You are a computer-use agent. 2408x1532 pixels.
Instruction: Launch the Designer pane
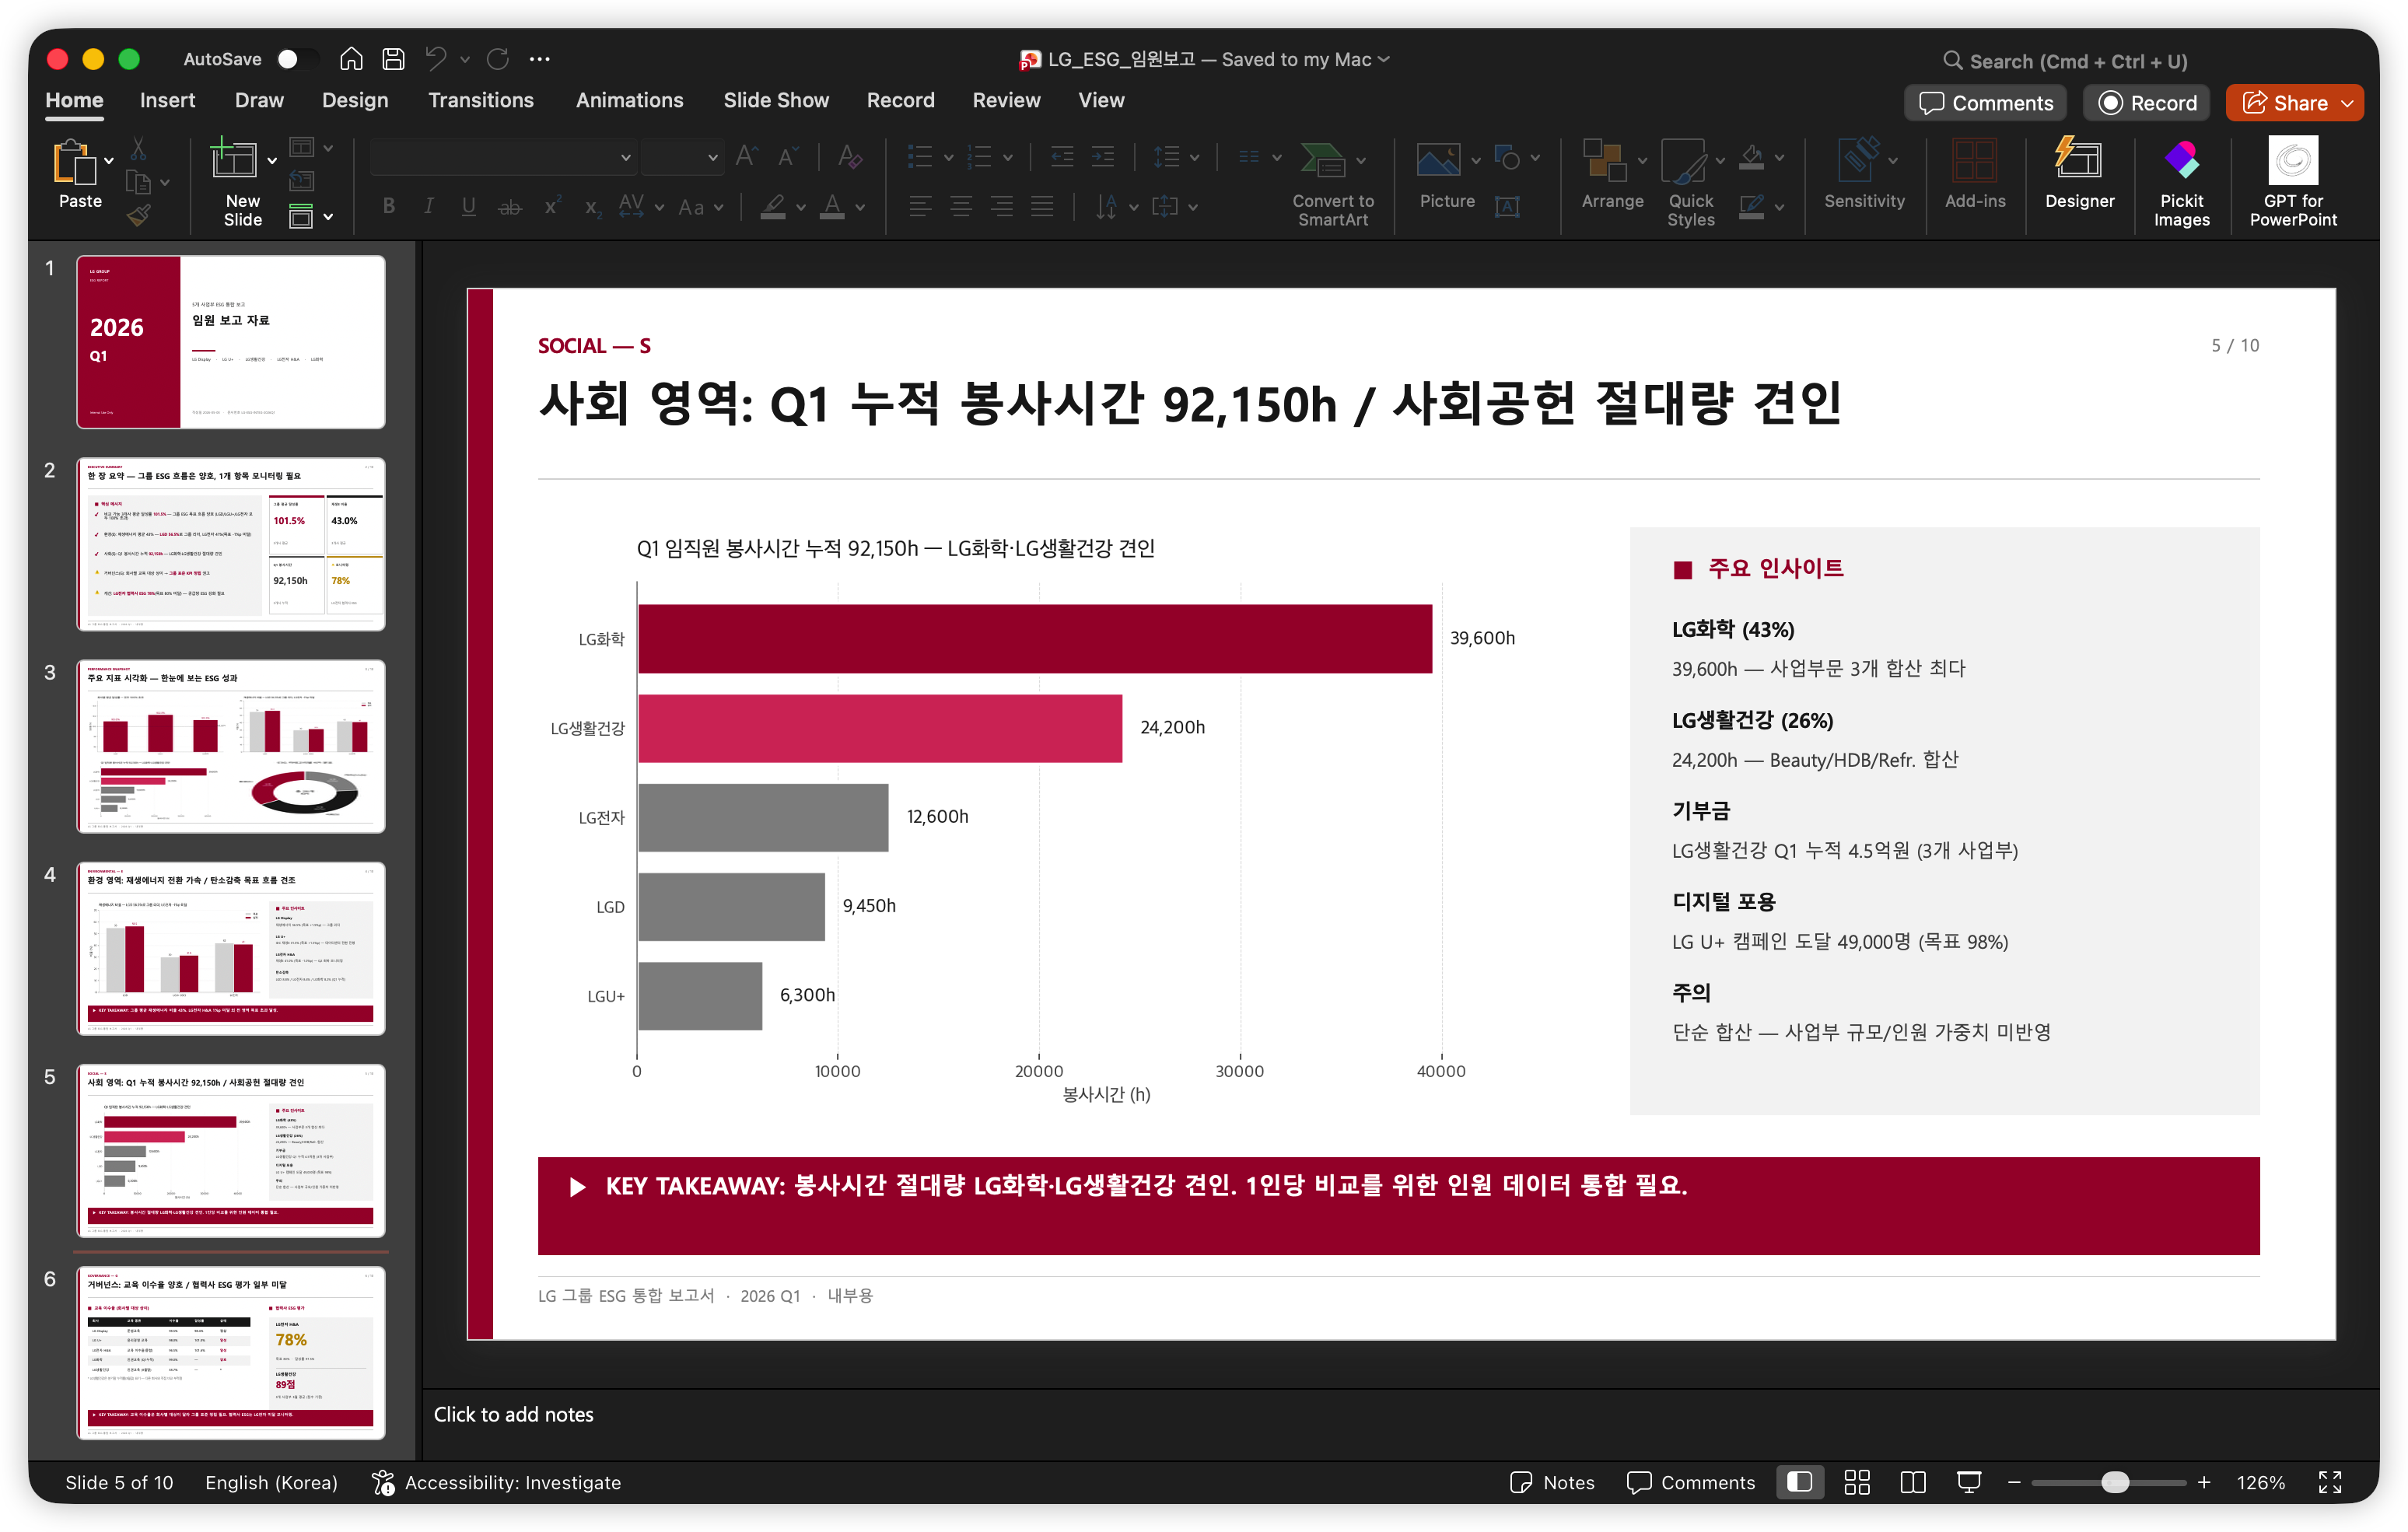(2079, 174)
